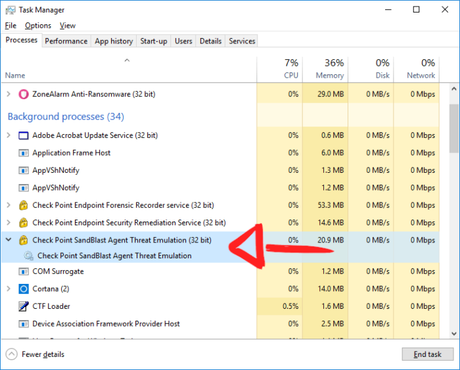Image resolution: width=460 pixels, height=370 pixels.
Task: Expand the Adobe Acrobat Update Service row
Action: pyautogui.click(x=9, y=135)
